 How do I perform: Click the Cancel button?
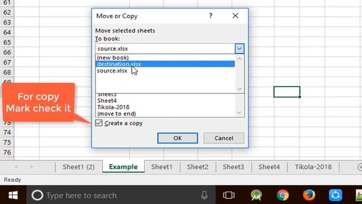tap(224, 138)
